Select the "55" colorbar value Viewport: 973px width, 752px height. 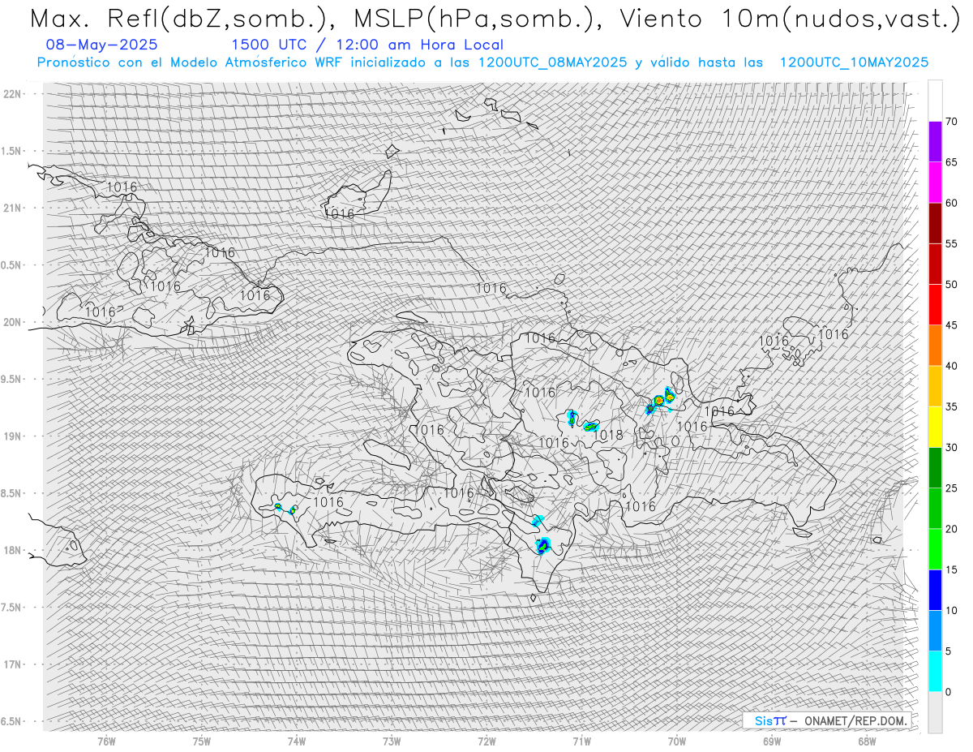pyautogui.click(x=951, y=243)
